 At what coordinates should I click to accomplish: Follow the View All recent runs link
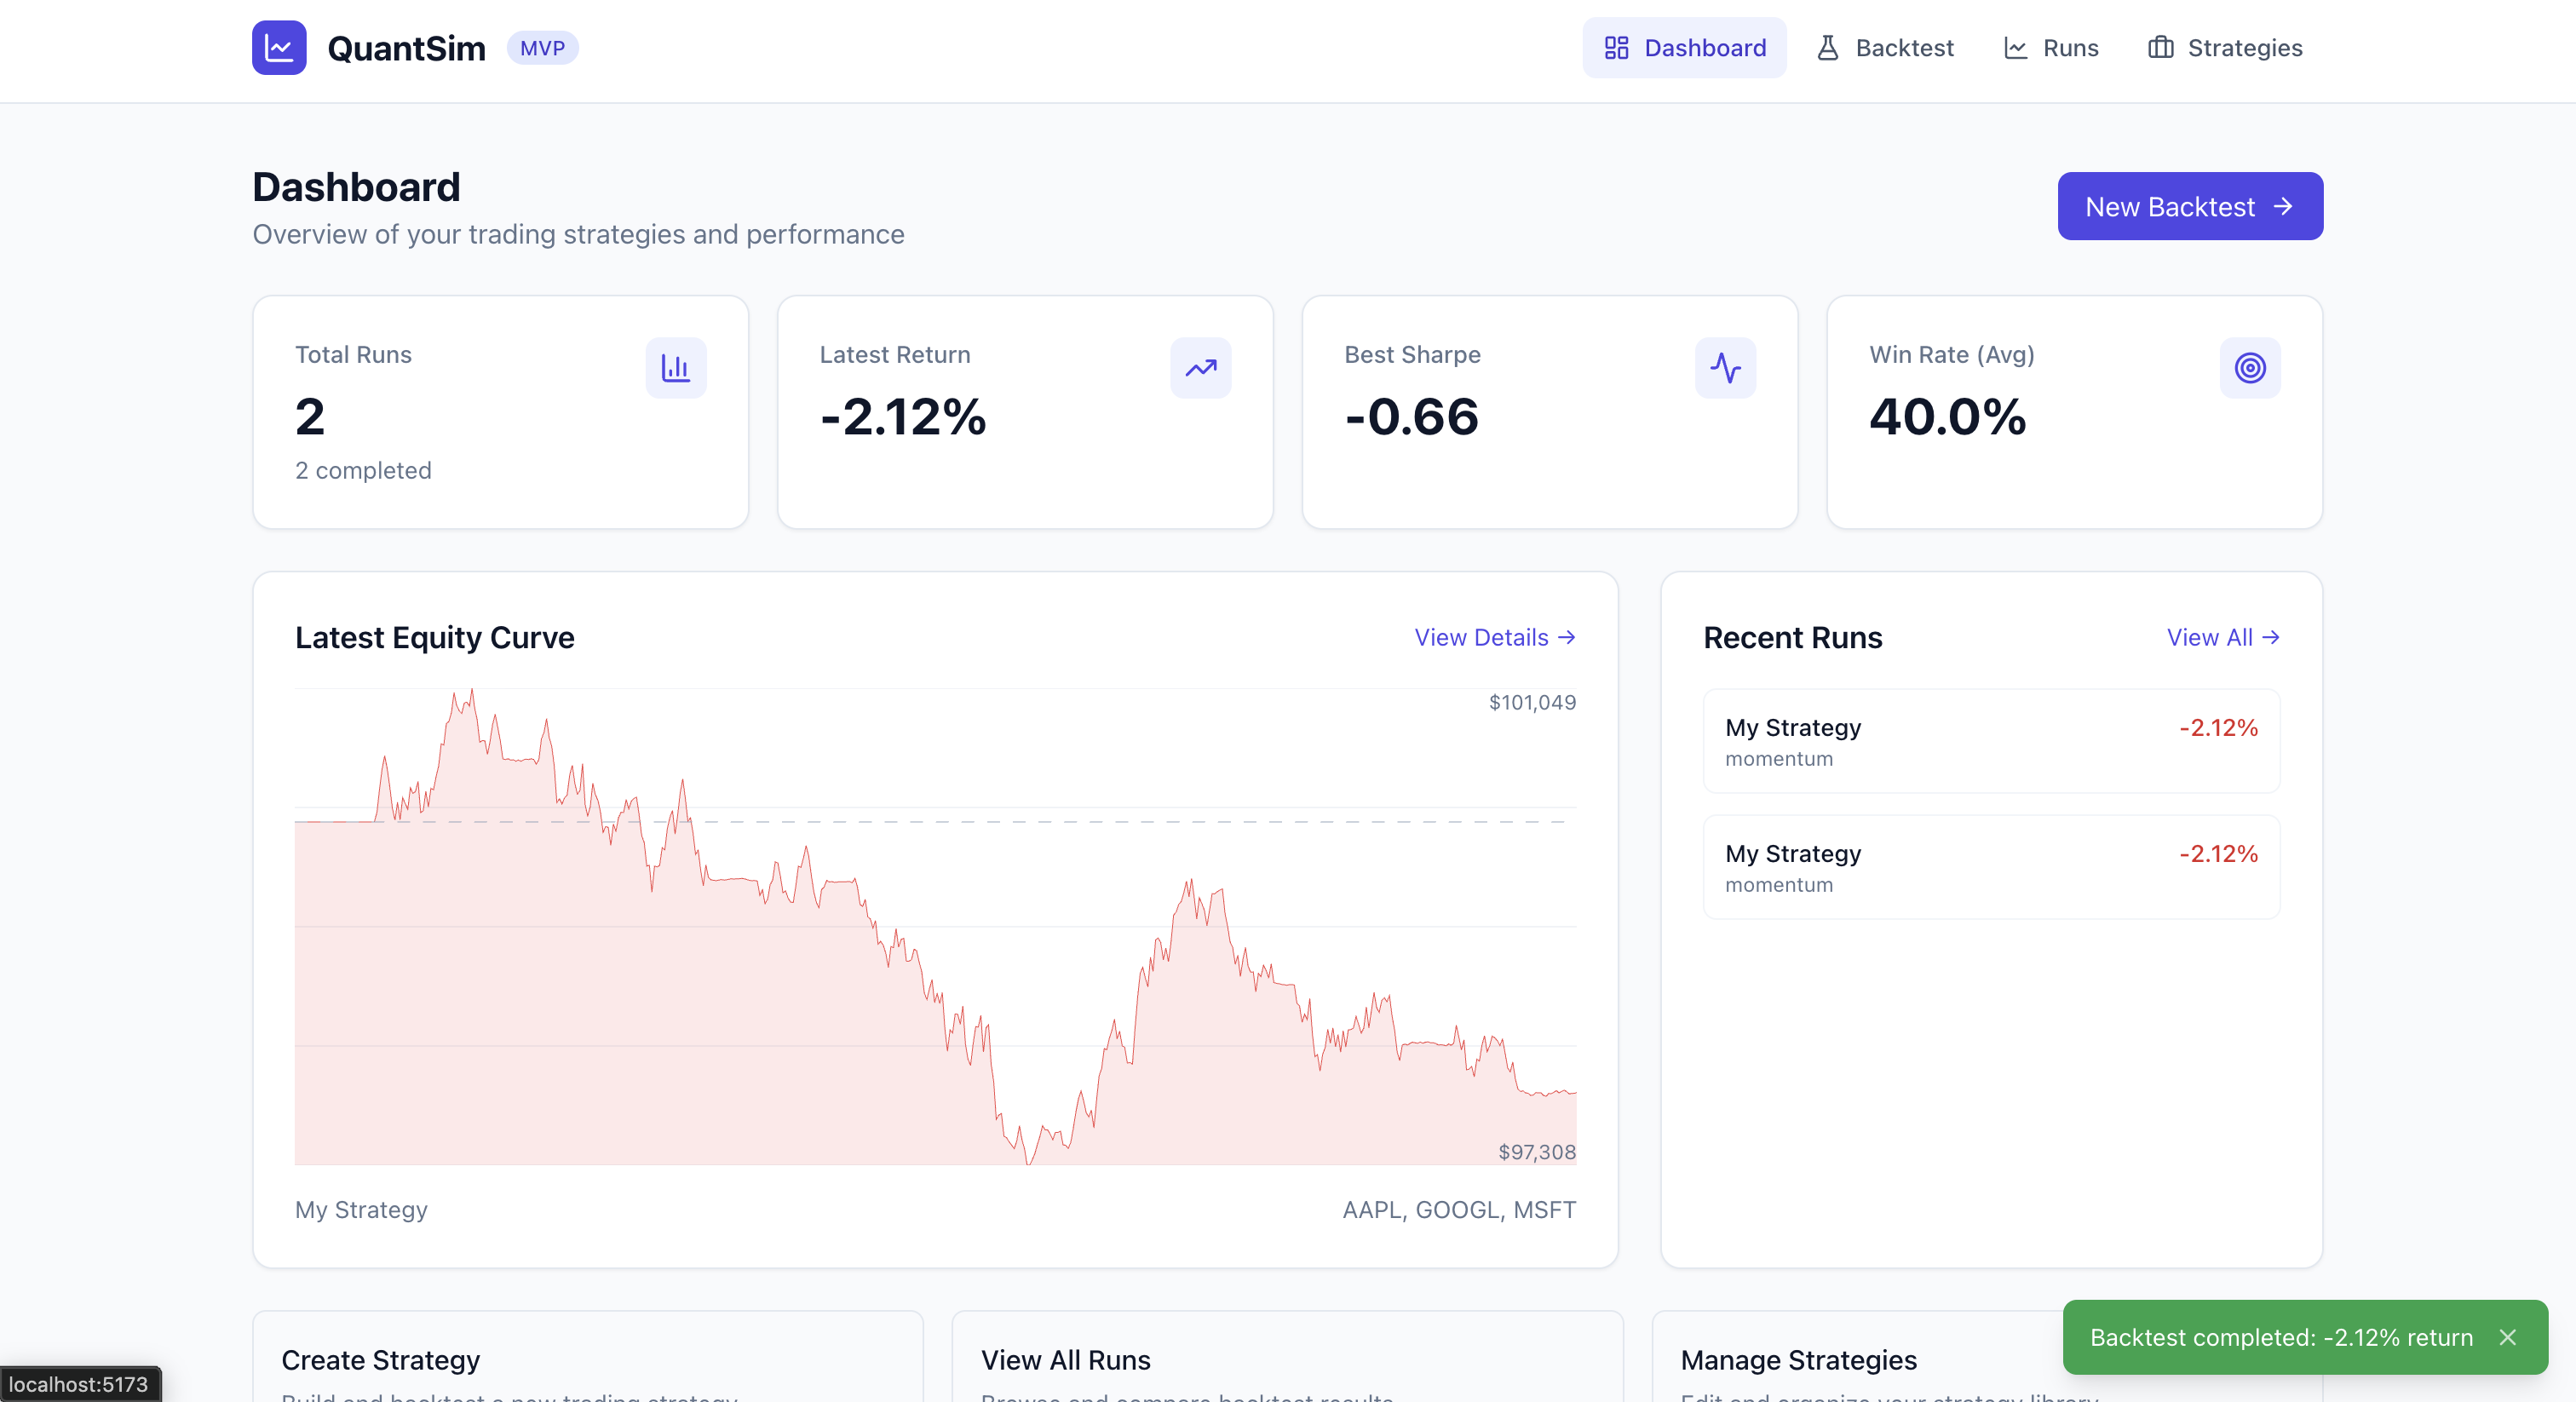(2222, 638)
